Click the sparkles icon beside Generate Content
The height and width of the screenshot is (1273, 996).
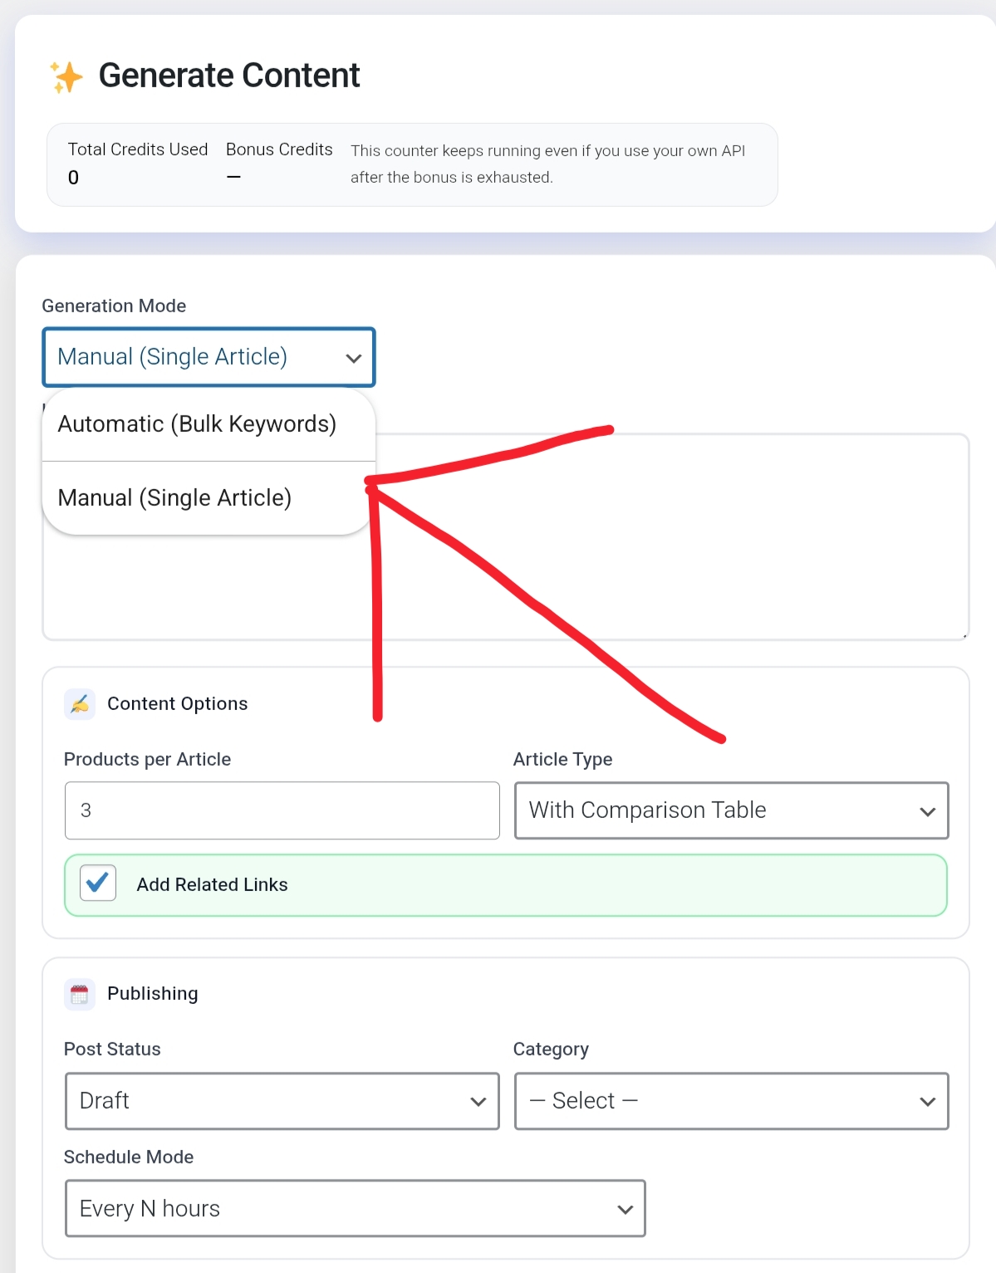pos(66,76)
